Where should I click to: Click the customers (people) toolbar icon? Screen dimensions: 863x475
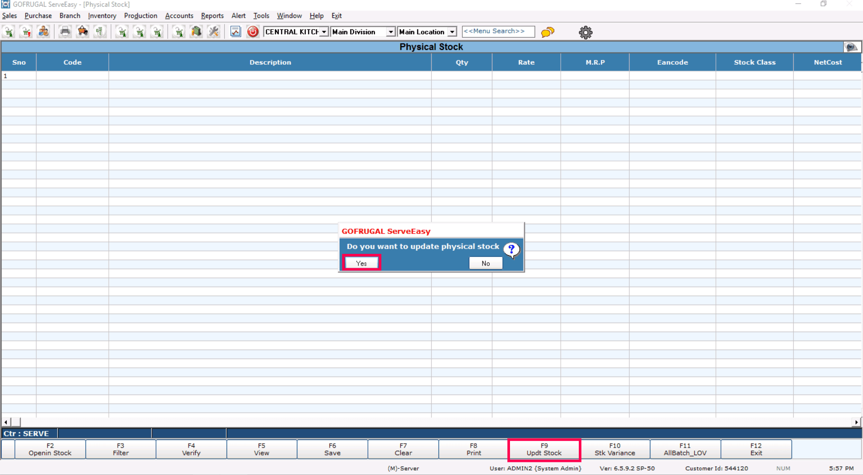point(44,32)
